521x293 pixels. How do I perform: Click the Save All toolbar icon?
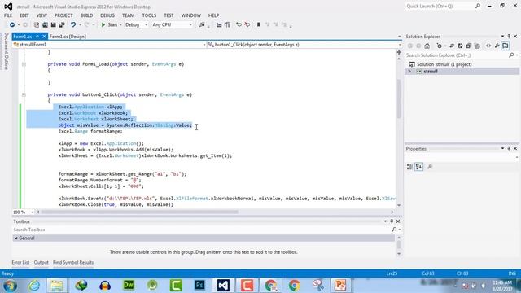click(62, 25)
